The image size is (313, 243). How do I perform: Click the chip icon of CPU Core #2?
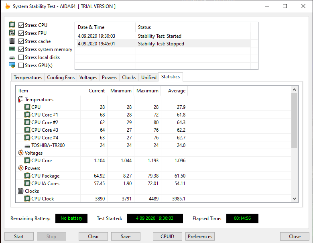(x=27, y=122)
